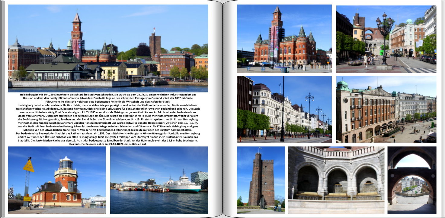This screenshot has height=218, width=445.
Task: Click the yellow triangular sign beside the lighthouse
Action: 28,166
